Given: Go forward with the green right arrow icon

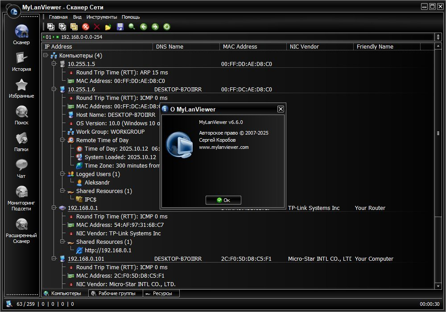Looking at the screenshot, I should [x=155, y=27].
